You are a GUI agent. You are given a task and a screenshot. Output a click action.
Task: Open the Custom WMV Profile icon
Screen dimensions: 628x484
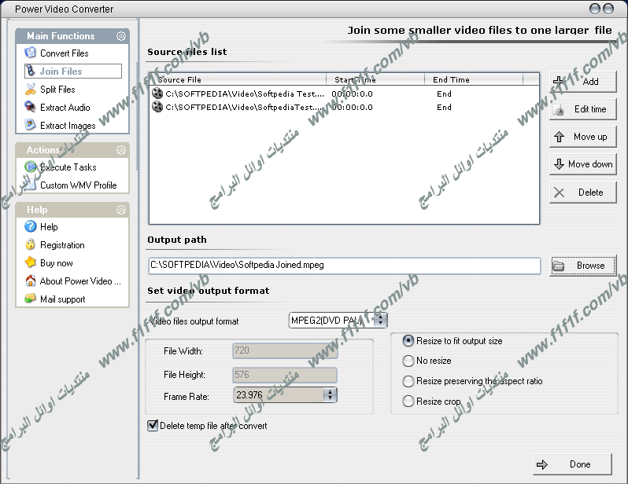click(31, 185)
